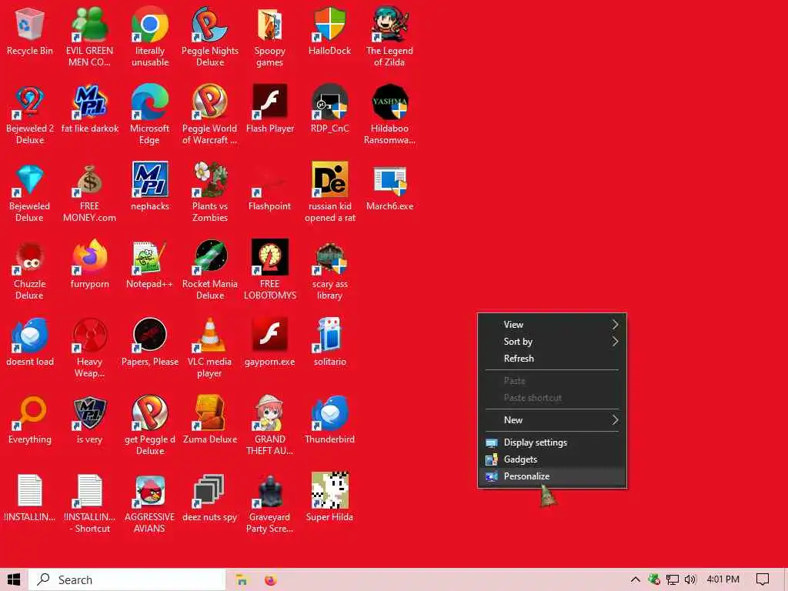Select the Flash Player desktop icon
The height and width of the screenshot is (591, 788).
pyautogui.click(x=270, y=102)
